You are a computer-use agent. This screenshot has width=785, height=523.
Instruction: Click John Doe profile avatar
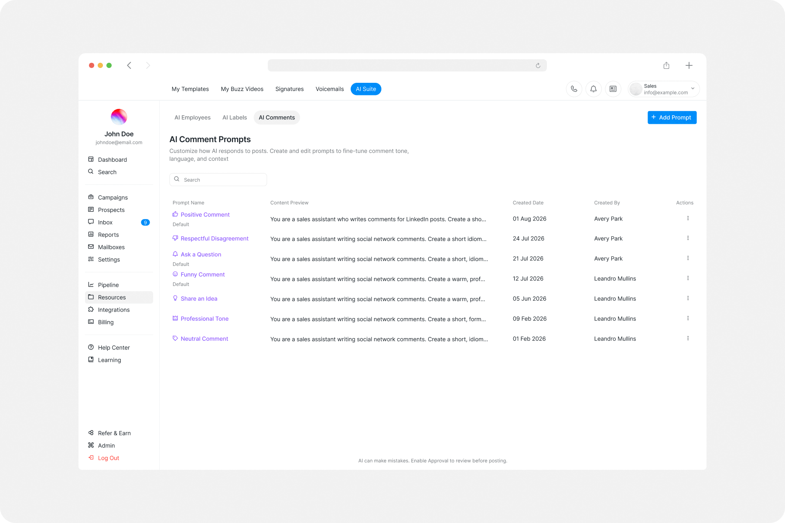(119, 117)
